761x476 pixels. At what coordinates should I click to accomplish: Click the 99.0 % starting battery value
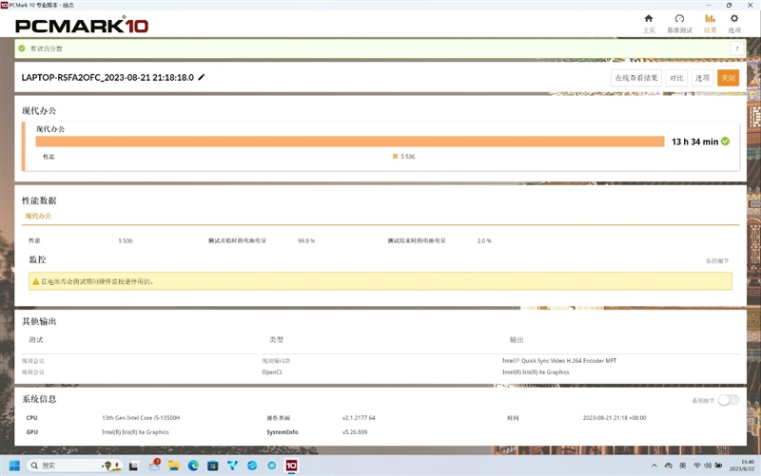coord(306,240)
